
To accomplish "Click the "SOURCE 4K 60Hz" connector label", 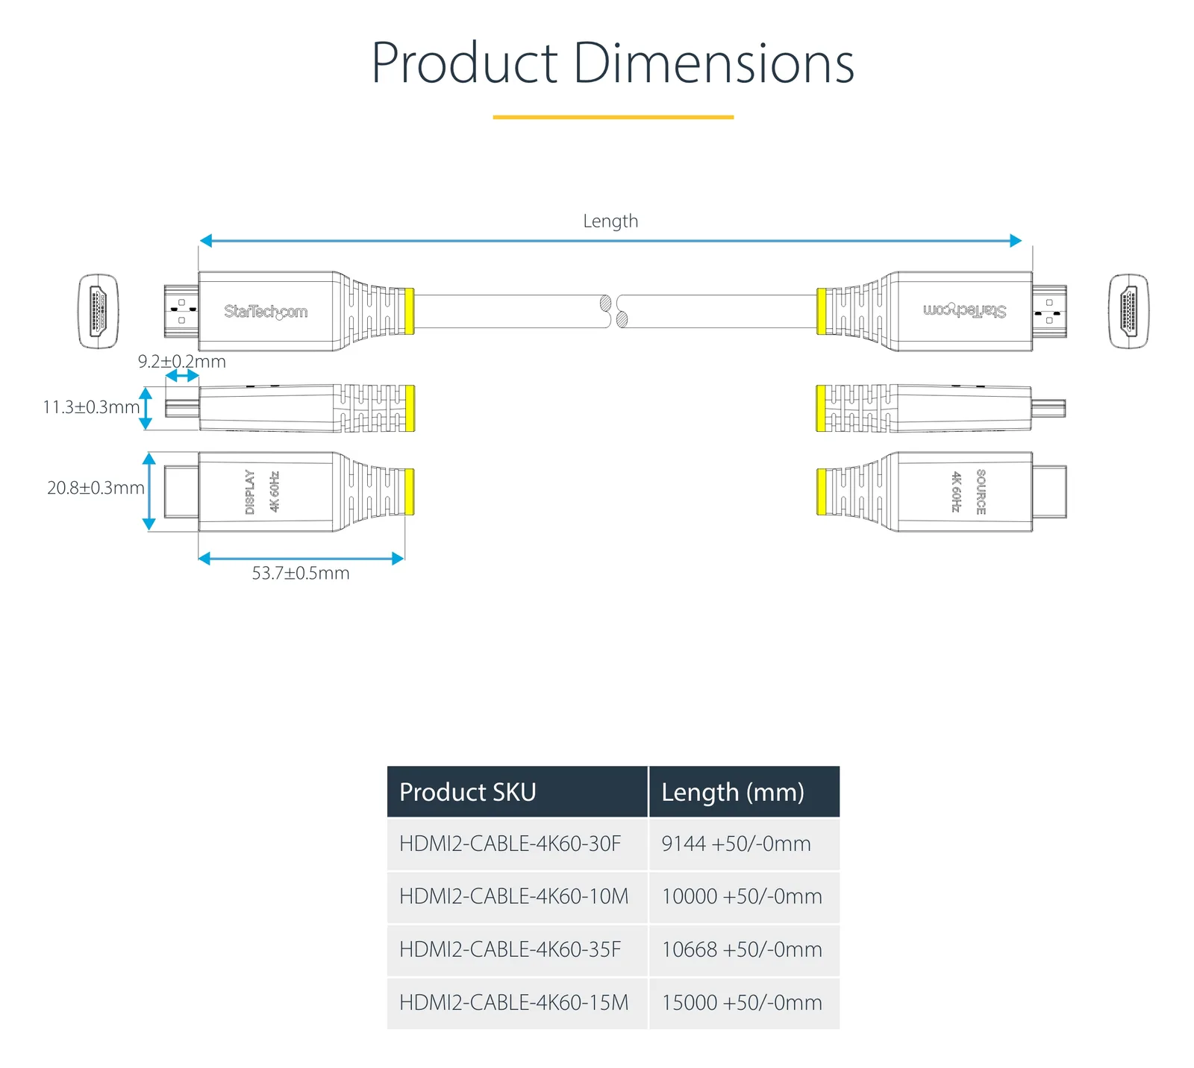I will pos(969,491).
